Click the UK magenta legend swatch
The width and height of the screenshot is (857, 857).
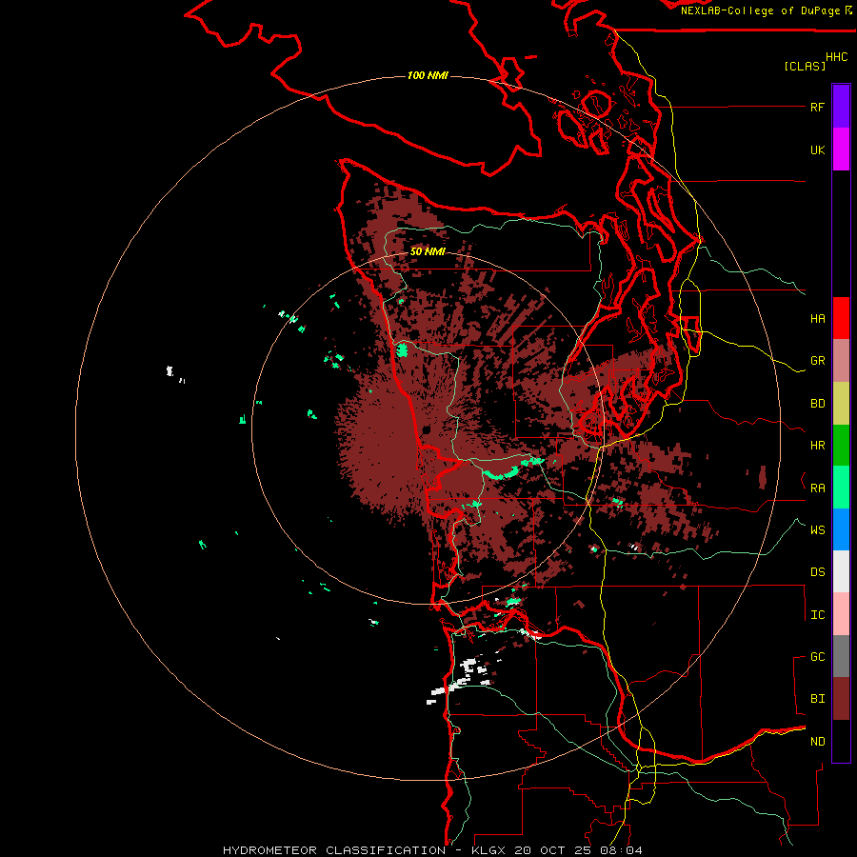[841, 149]
